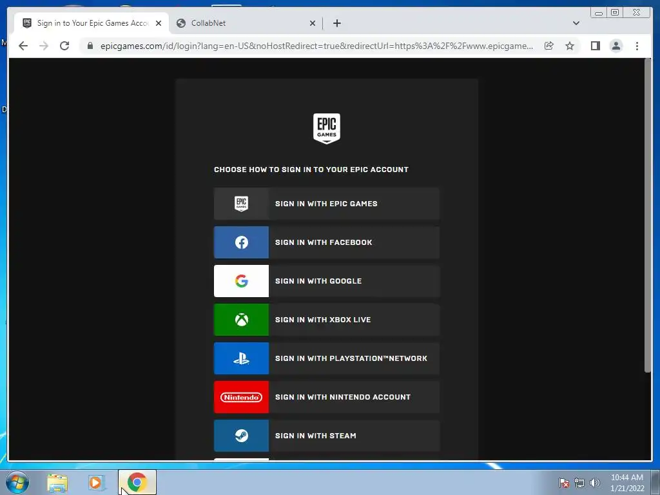The width and height of the screenshot is (660, 495).
Task: Choose Sign in with Xbox Live
Action: (327, 320)
